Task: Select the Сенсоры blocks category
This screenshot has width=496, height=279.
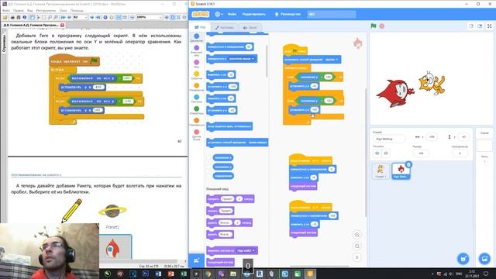Action: pyautogui.click(x=196, y=98)
